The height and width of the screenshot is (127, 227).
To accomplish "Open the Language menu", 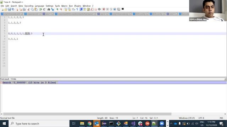I will 39,6.
